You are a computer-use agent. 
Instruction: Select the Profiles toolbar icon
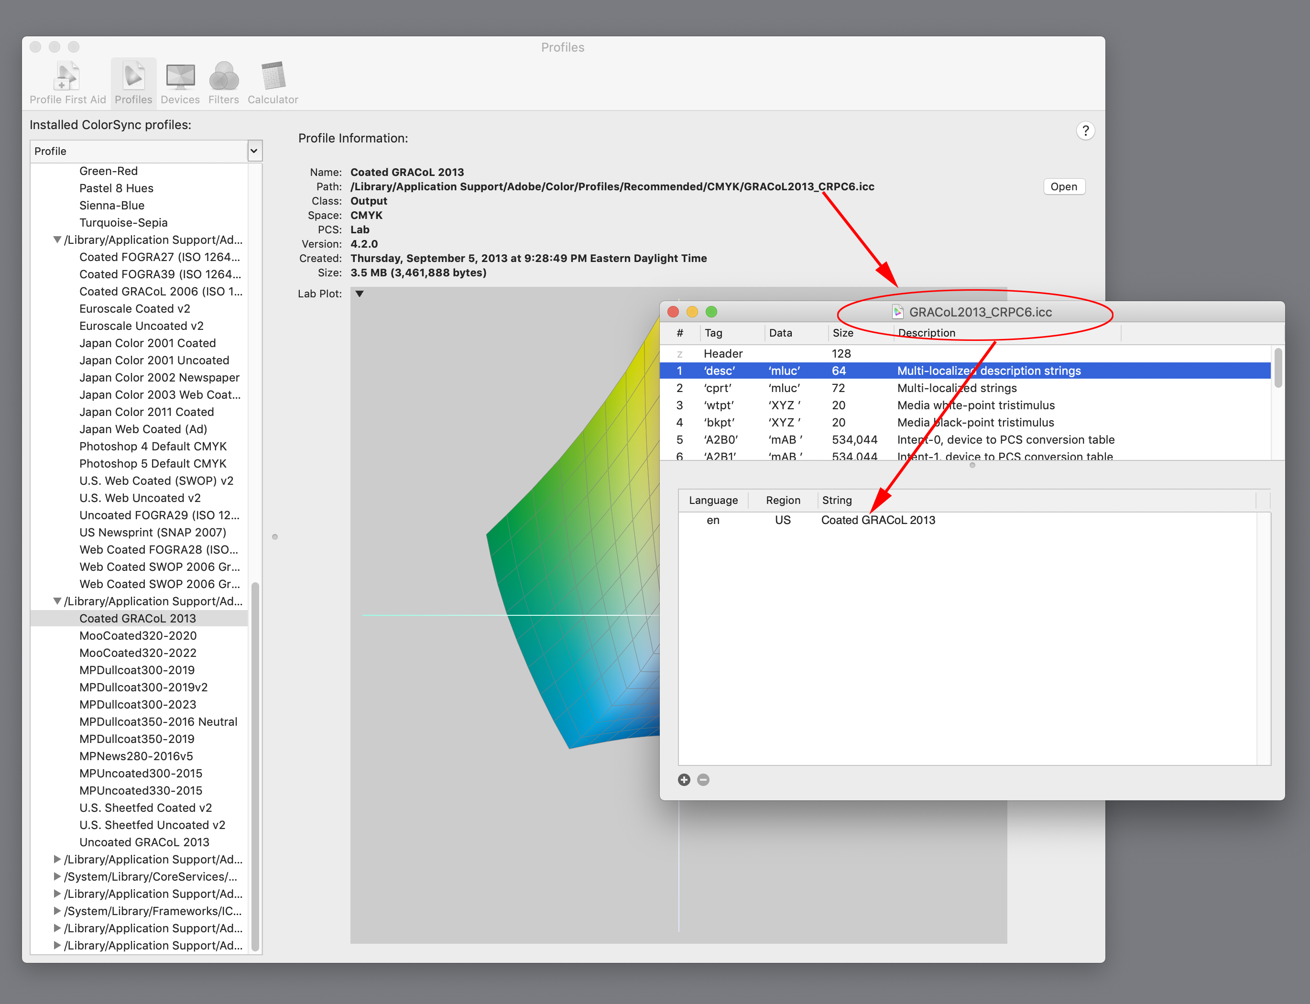133,76
